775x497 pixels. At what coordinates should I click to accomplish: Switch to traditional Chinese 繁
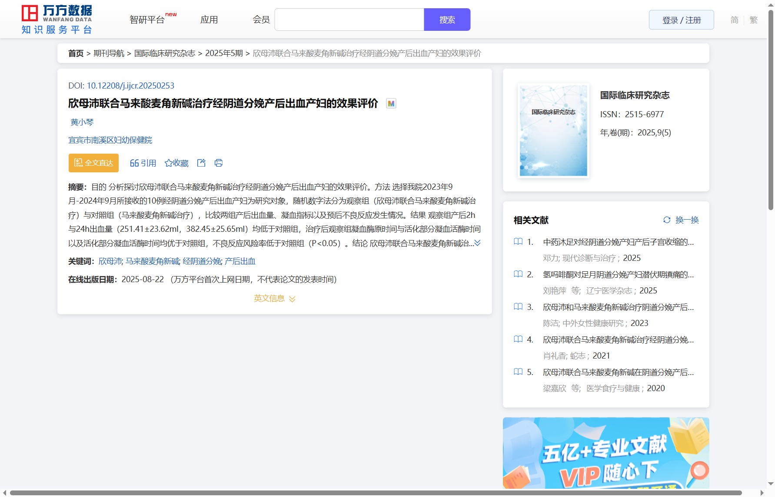(x=754, y=20)
